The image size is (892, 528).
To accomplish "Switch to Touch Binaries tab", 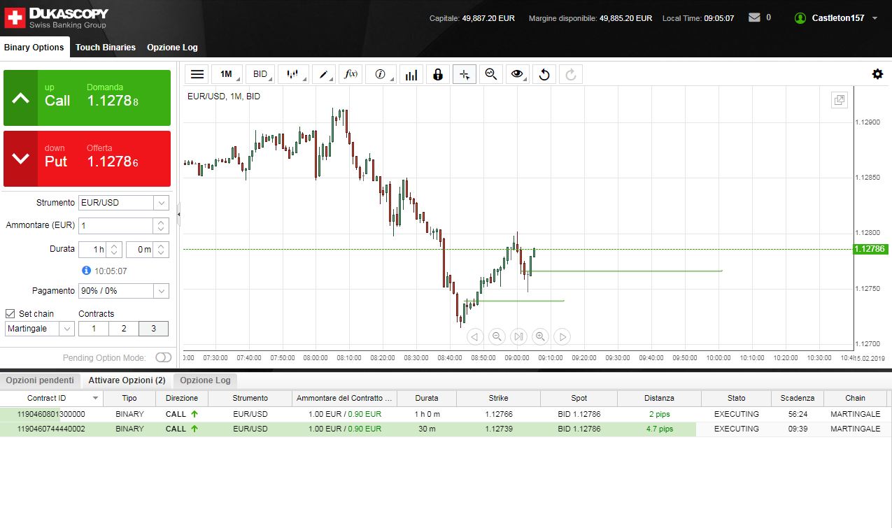I will coord(106,48).
